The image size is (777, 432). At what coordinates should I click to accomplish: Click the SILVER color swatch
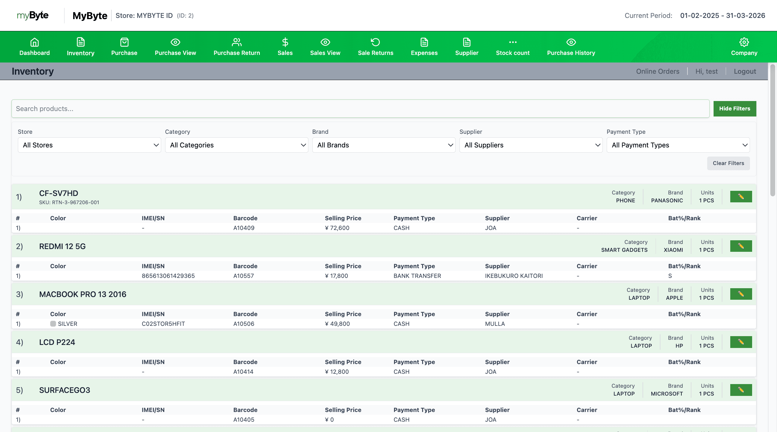(x=53, y=324)
